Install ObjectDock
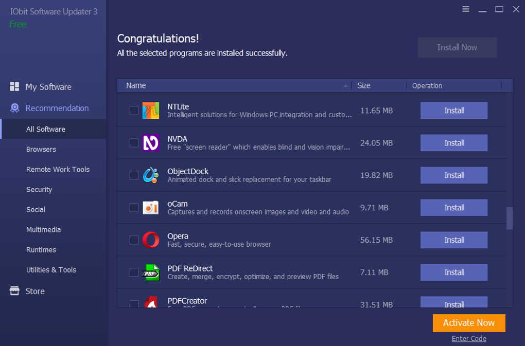The image size is (525, 346). click(x=453, y=175)
